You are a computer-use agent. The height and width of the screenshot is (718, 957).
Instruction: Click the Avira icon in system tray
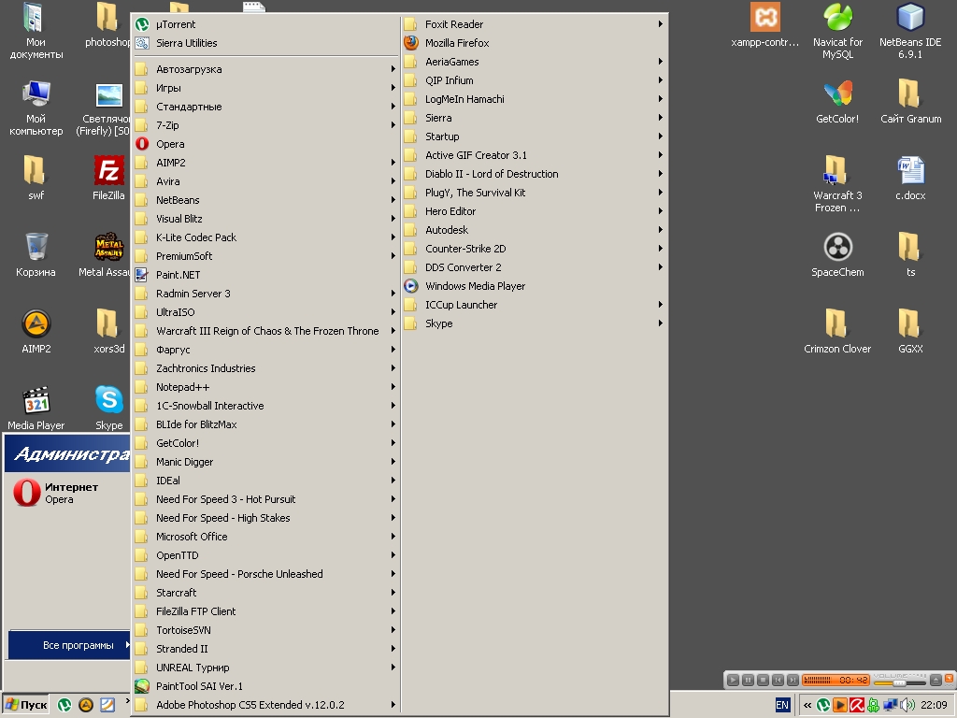pos(856,705)
